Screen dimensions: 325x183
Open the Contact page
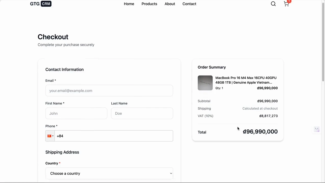pyautogui.click(x=189, y=4)
